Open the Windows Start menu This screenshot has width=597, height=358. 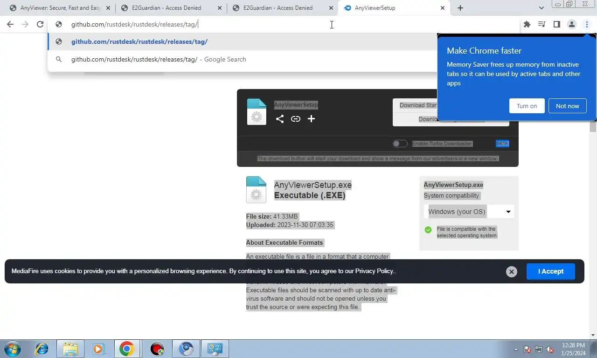[13, 349]
